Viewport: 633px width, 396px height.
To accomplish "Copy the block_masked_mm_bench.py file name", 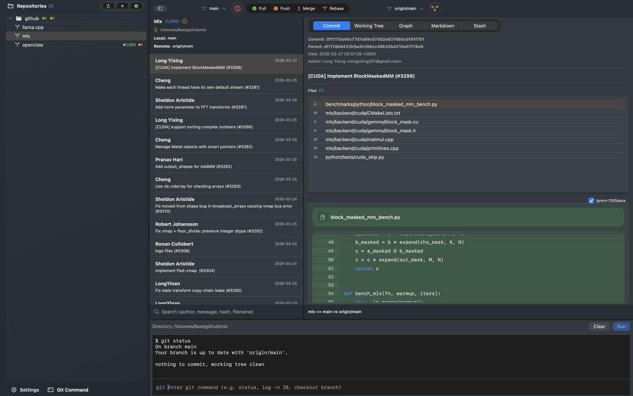I will point(322,217).
